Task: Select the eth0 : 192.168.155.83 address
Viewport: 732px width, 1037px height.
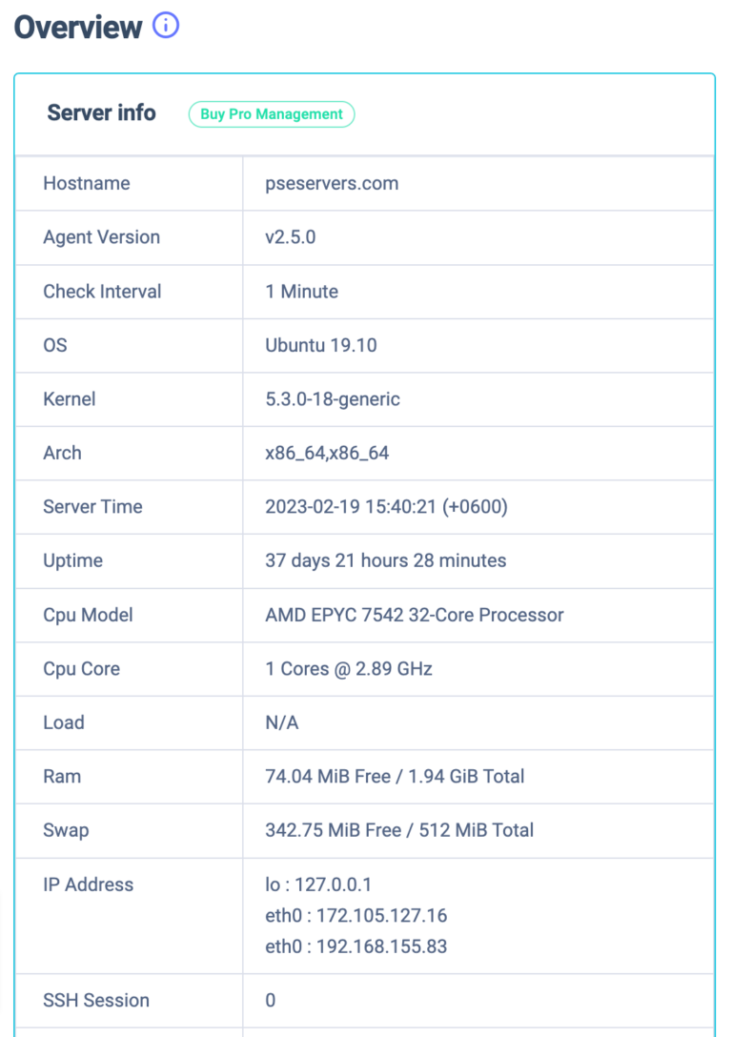Action: (356, 946)
